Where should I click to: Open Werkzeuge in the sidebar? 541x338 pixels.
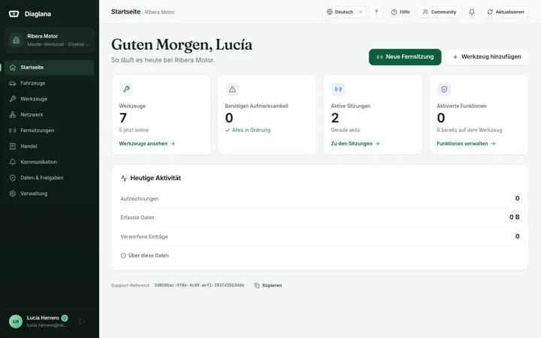(x=50, y=99)
